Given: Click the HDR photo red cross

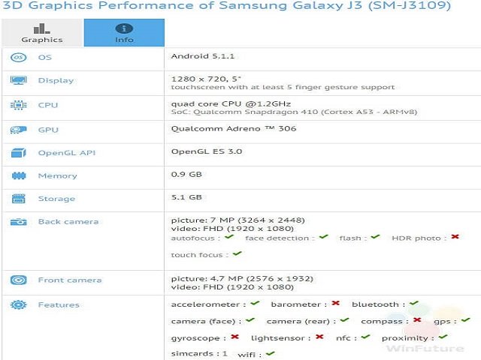Looking at the screenshot, I should [x=455, y=237].
